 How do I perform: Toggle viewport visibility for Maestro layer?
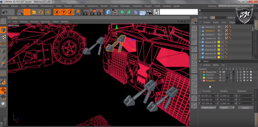click(x=223, y=75)
